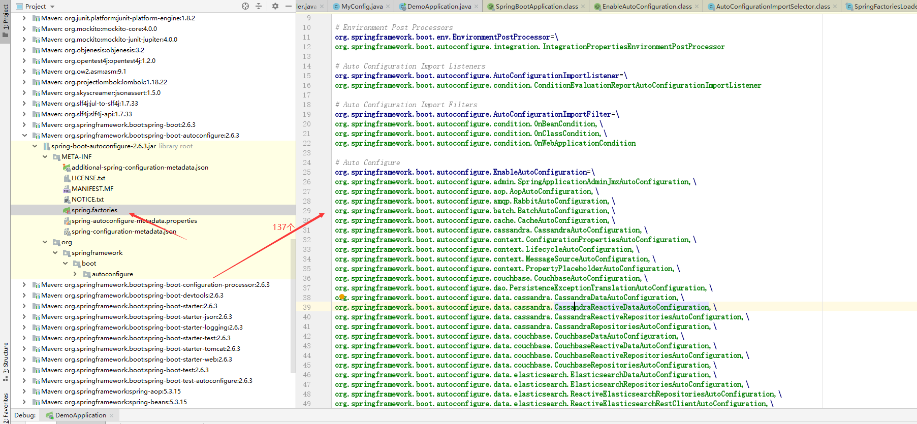Expand Maven: org.mockito:mockito-core:4.0.0
917x424 pixels.
[24, 28]
